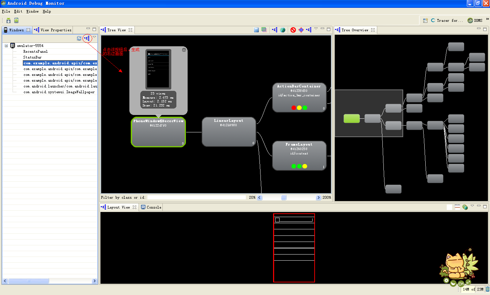This screenshot has width=490, height=295.
Task: Capture layers as PSD icon
Action: tap(264, 30)
